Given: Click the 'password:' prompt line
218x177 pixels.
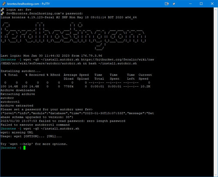Looking at the screenshot, I should (44, 14).
